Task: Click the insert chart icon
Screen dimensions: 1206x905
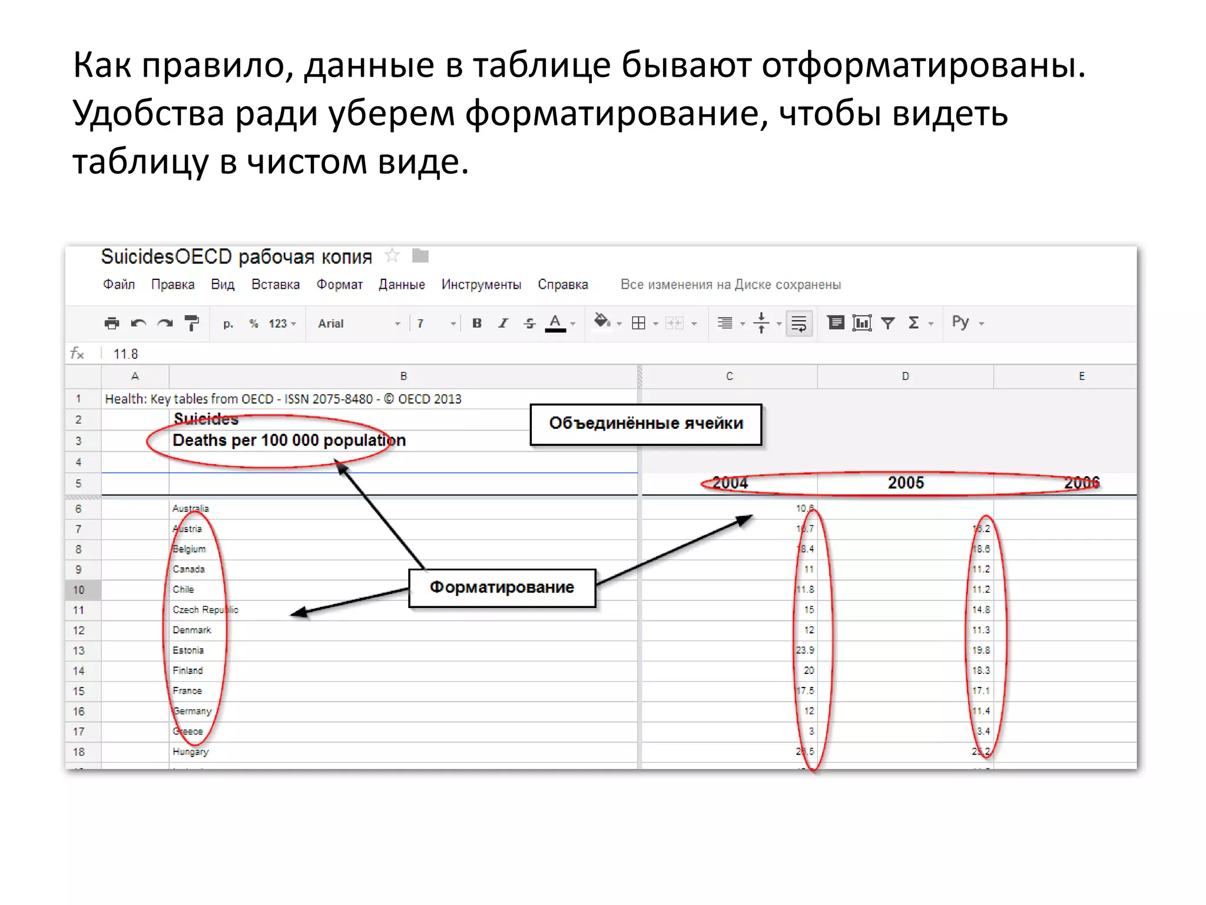Action: coord(862,323)
